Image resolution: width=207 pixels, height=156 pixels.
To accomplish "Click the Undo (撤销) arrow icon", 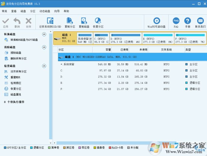I will tap(17, 21).
